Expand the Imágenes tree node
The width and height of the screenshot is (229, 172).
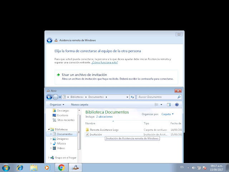[51, 139]
